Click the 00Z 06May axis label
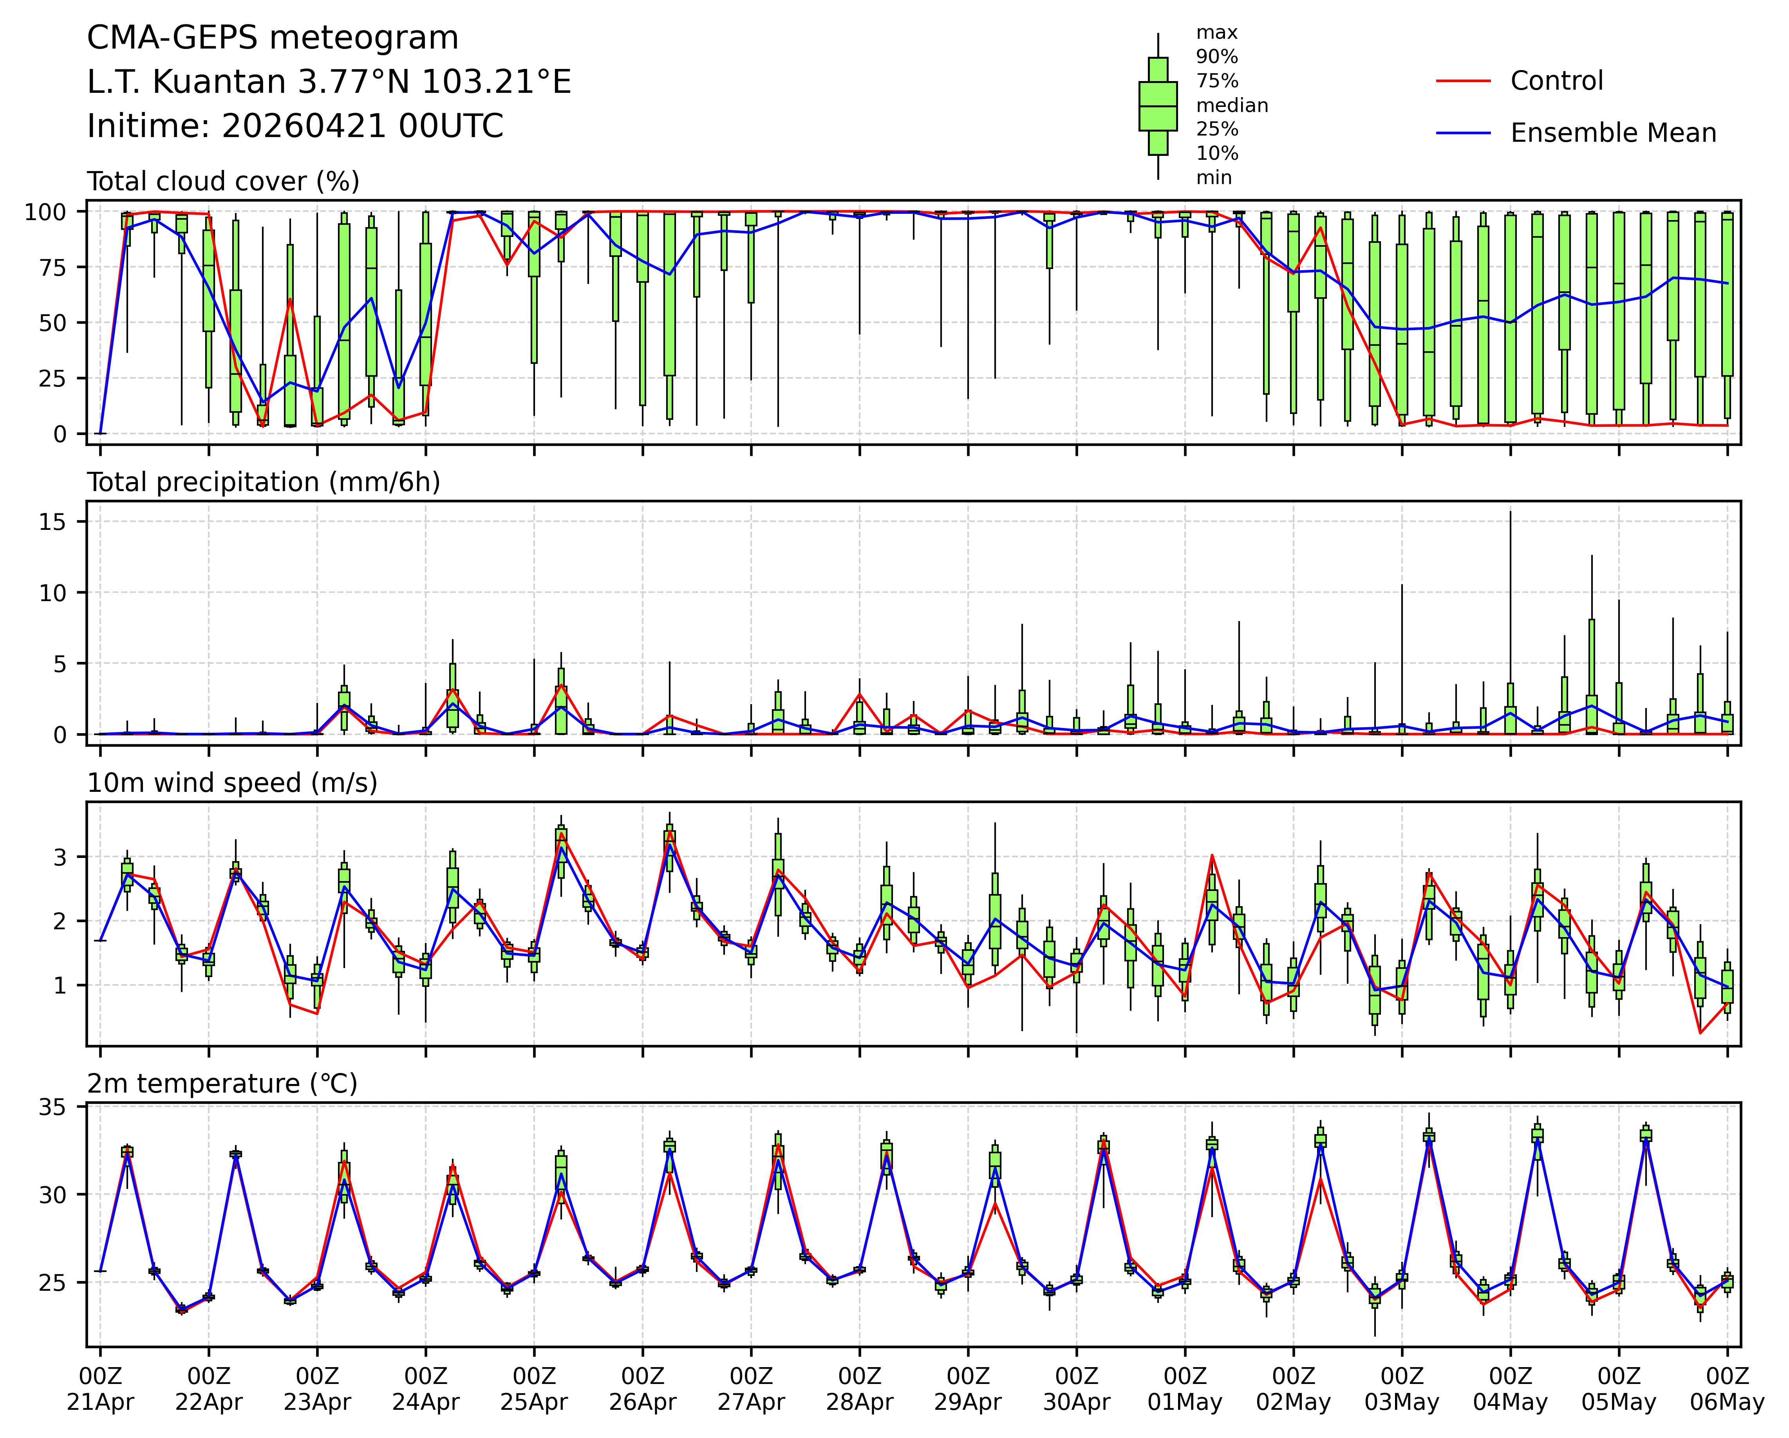1789x1438 pixels. [x=1728, y=1389]
